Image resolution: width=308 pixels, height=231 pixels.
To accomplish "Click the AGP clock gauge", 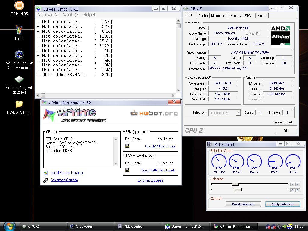I will pyautogui.click(x=275, y=162).
